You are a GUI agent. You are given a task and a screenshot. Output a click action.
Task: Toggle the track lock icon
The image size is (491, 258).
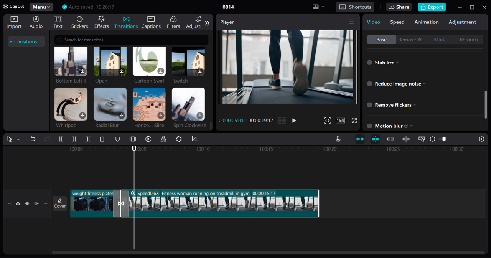pos(18,203)
